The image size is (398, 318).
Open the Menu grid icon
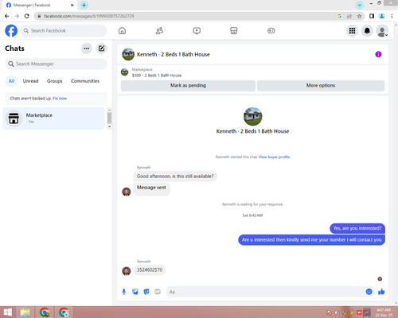coord(352,31)
